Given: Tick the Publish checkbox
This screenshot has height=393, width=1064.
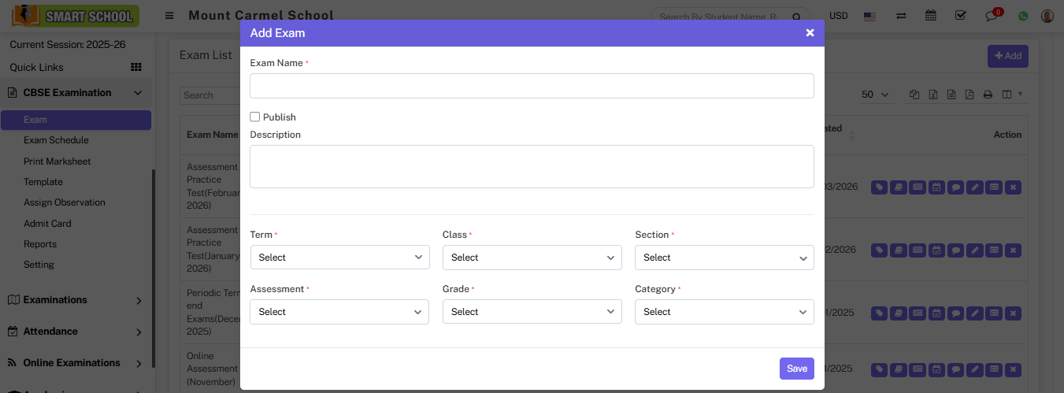Looking at the screenshot, I should coord(255,117).
